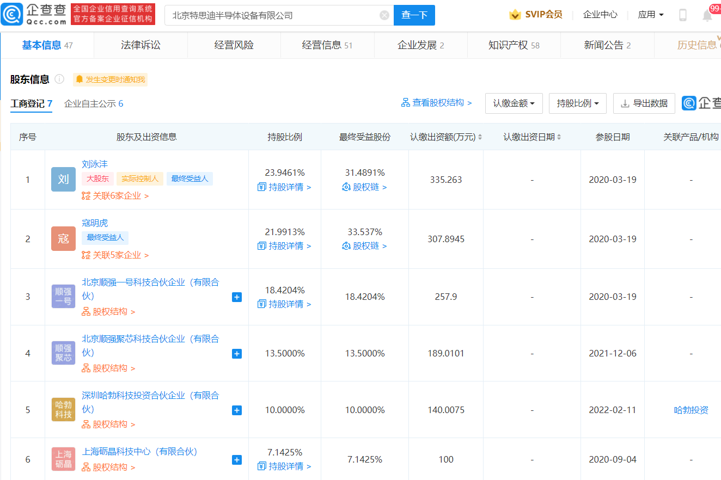Screen dimensions: 721x480
Task: Open 股权链 under 31.4891%
Action: click(x=364, y=187)
